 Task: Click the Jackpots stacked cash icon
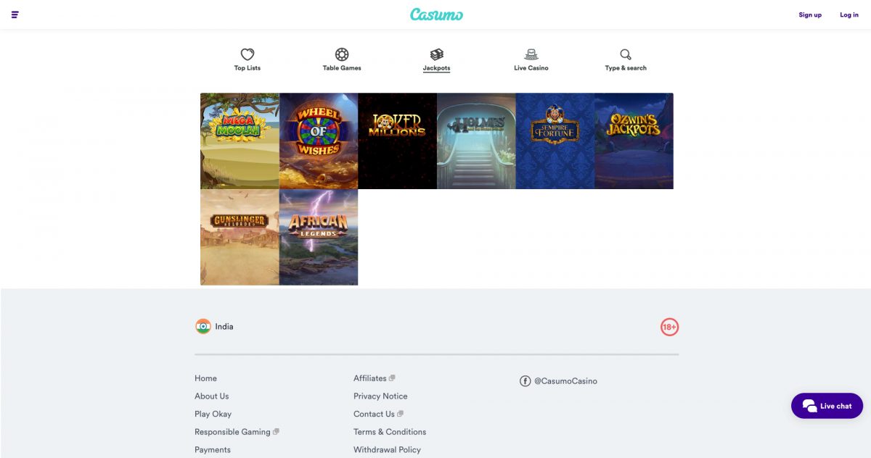click(436, 54)
